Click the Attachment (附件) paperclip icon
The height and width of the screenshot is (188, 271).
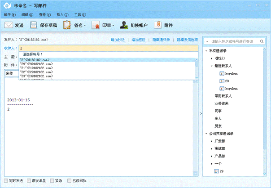[x=157, y=25]
